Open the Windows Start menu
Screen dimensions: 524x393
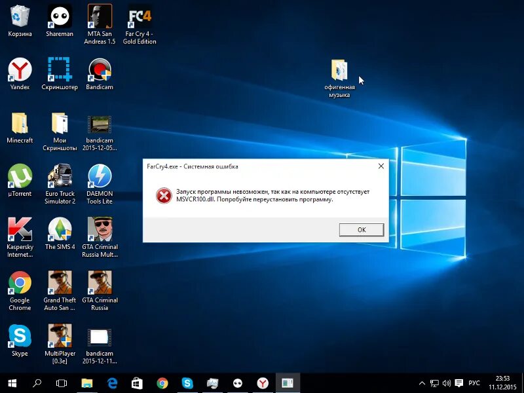12,383
